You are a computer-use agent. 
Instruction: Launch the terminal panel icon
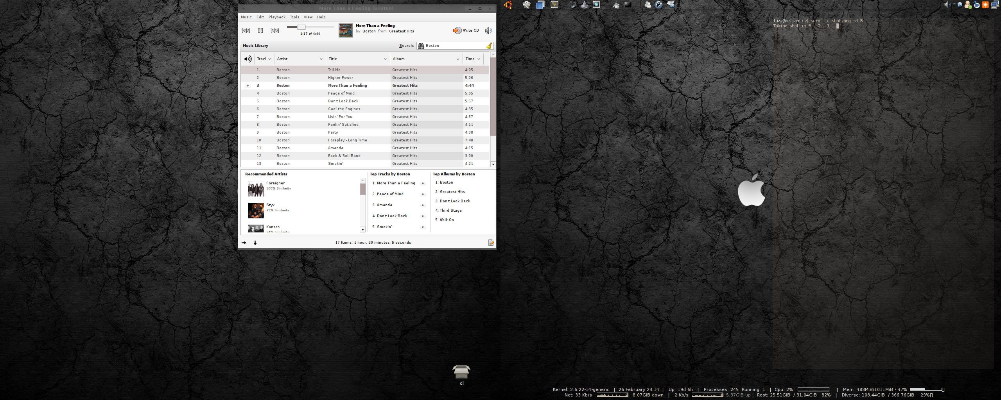coord(628,5)
